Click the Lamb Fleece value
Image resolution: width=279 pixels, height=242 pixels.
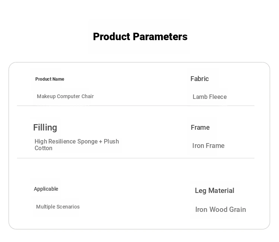(x=209, y=97)
